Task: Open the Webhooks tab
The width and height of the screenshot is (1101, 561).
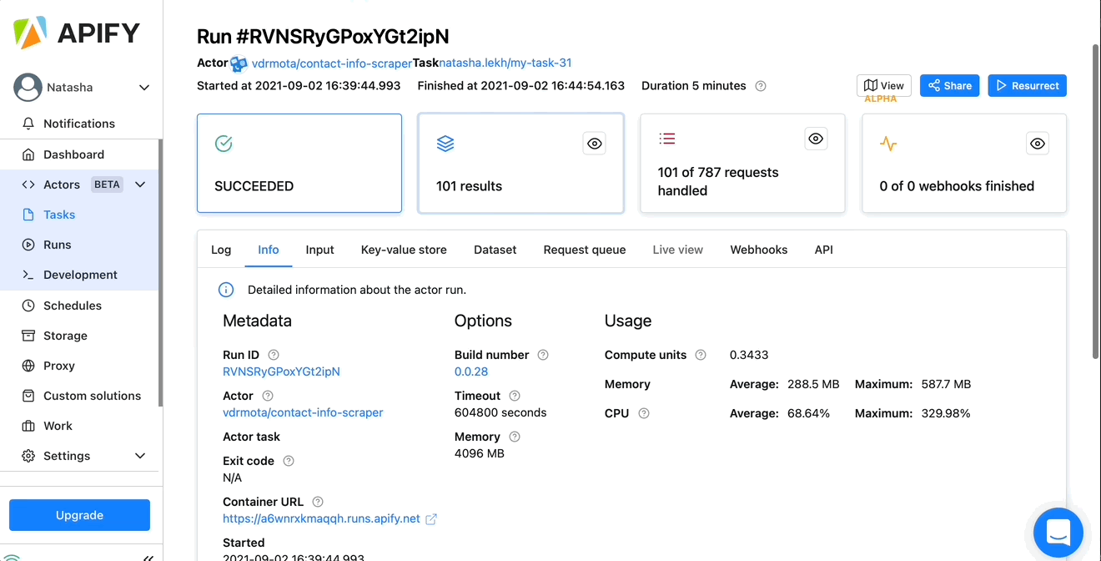Action: point(759,250)
